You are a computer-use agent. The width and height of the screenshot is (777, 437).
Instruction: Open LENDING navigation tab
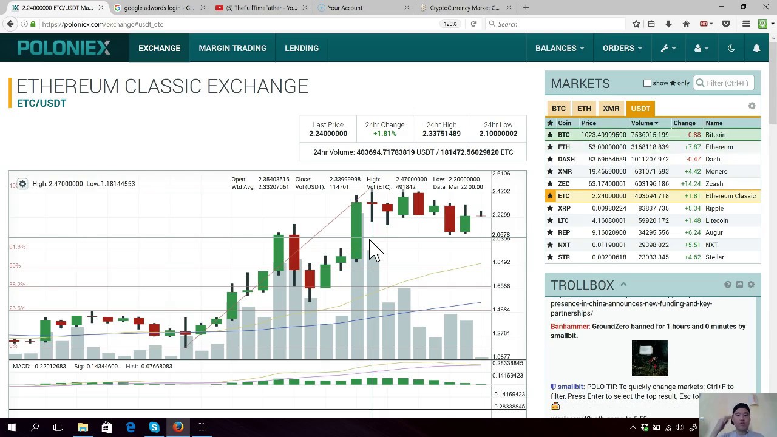(x=302, y=48)
